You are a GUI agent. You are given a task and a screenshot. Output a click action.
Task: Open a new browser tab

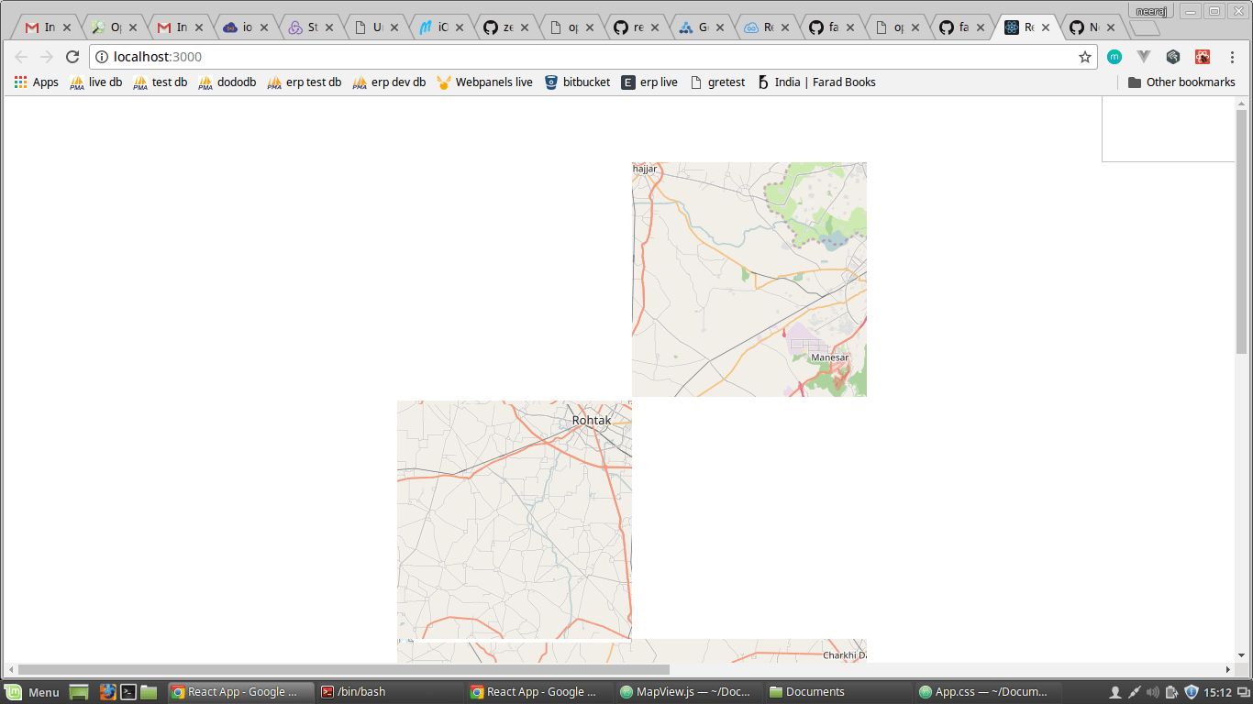(x=1145, y=27)
